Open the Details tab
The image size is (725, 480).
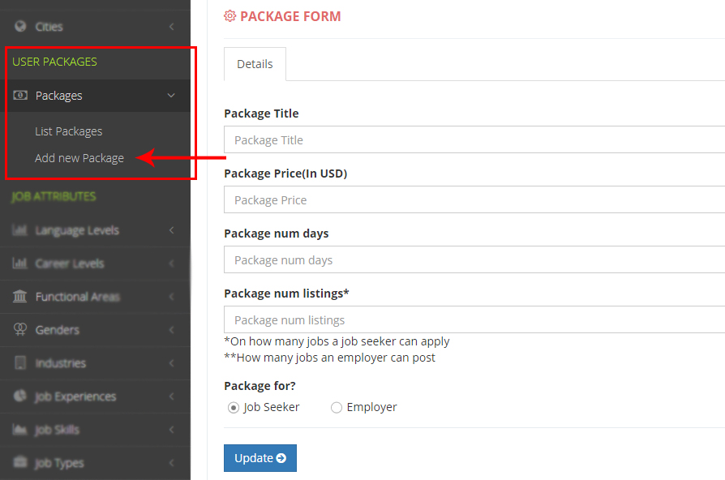(255, 64)
